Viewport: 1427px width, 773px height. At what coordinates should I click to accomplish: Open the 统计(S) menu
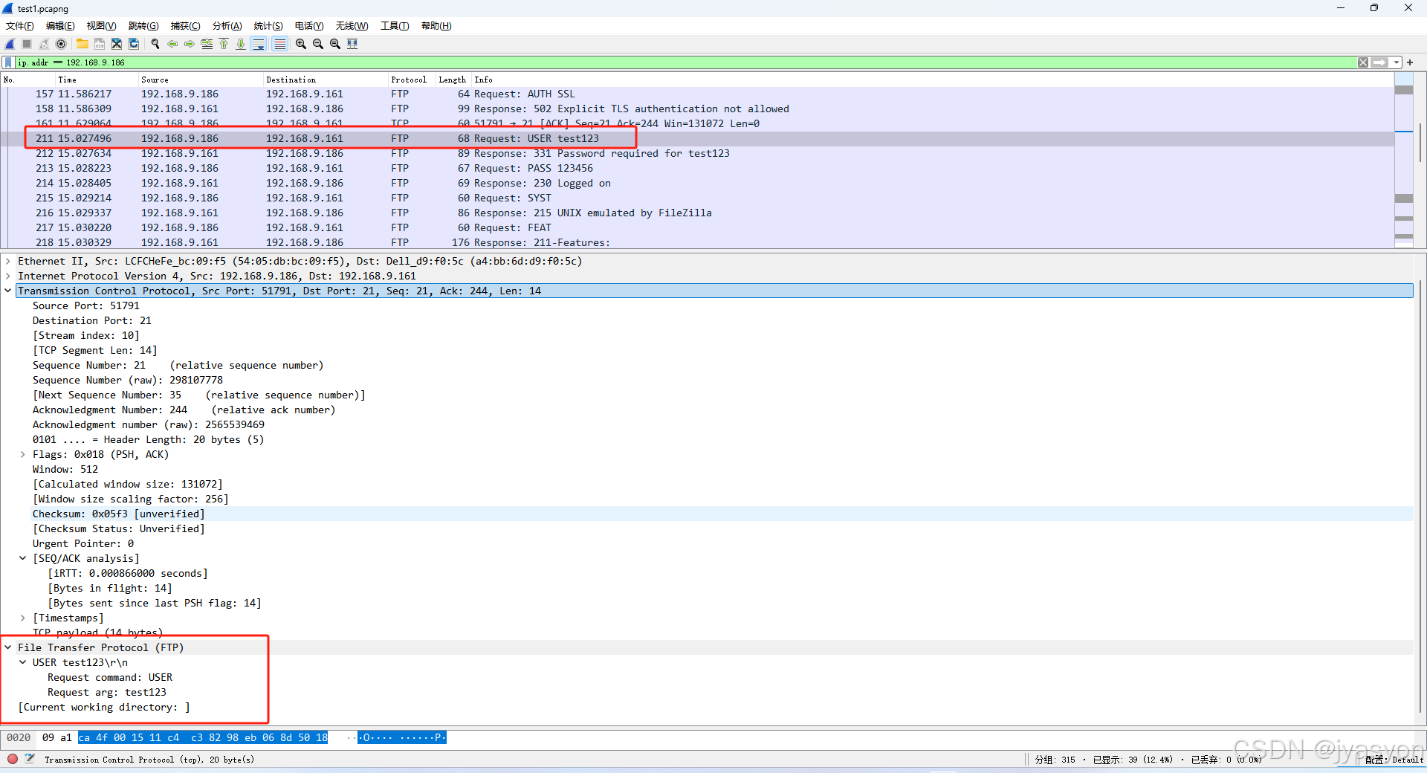pyautogui.click(x=268, y=25)
